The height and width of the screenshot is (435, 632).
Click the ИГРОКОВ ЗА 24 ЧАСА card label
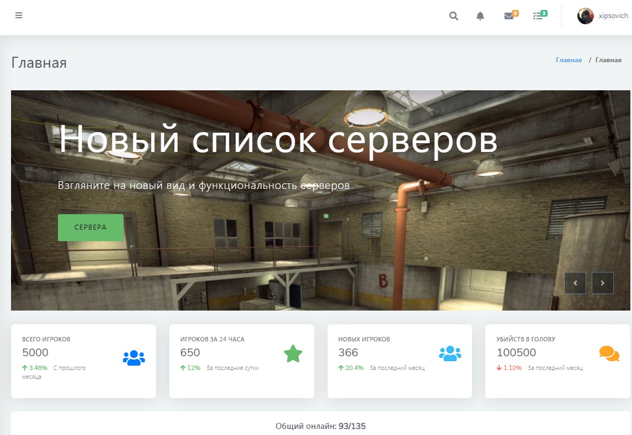[x=212, y=339]
